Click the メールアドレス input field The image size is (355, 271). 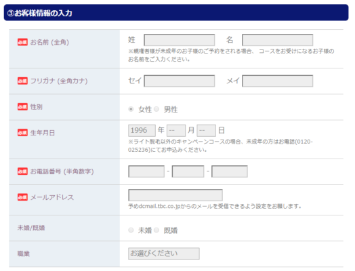tap(175, 195)
